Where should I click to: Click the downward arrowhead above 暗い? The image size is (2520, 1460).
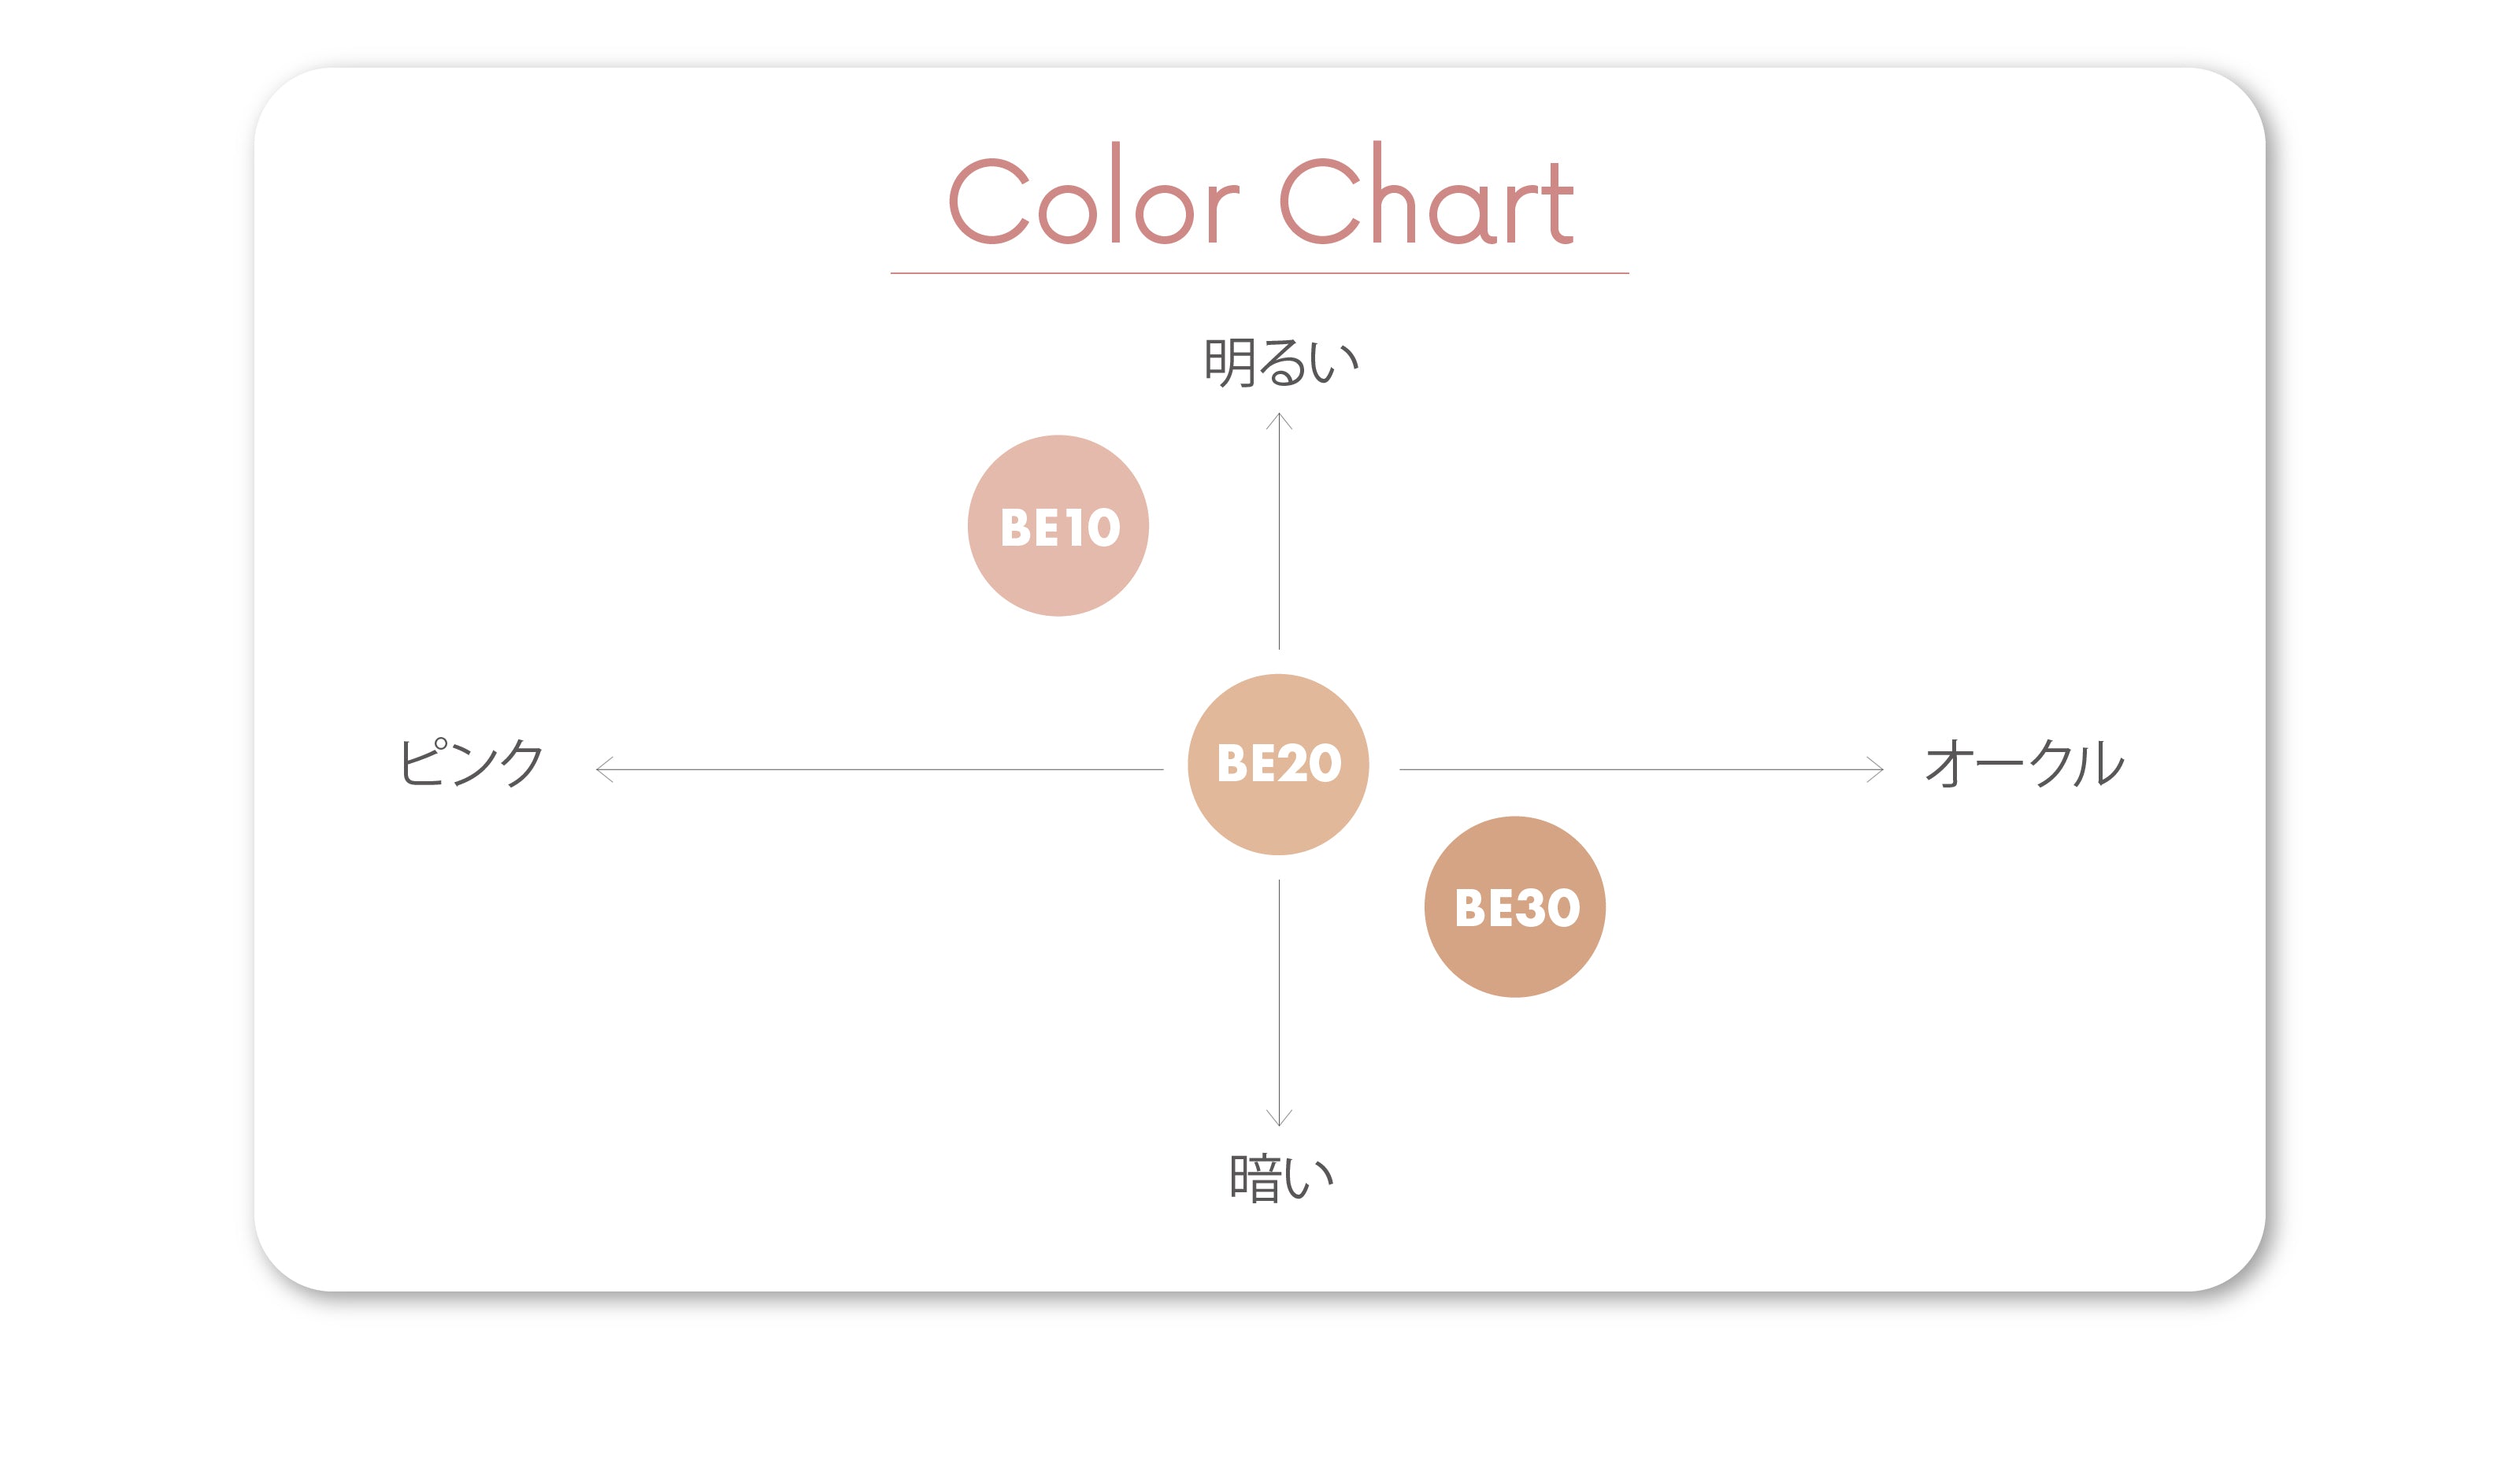1279,1120
